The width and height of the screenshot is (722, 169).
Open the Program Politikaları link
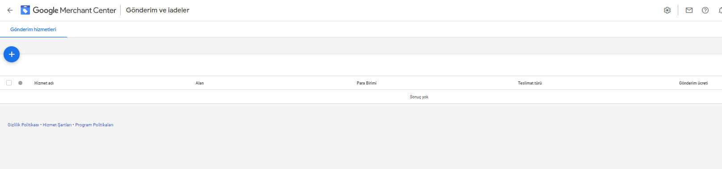(x=94, y=125)
